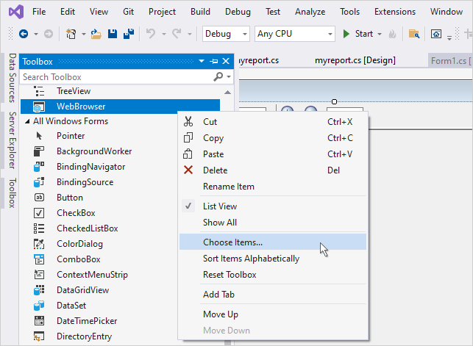The height and width of the screenshot is (346, 473).
Task: Click the Save All icon in toolbar
Action: point(127,34)
